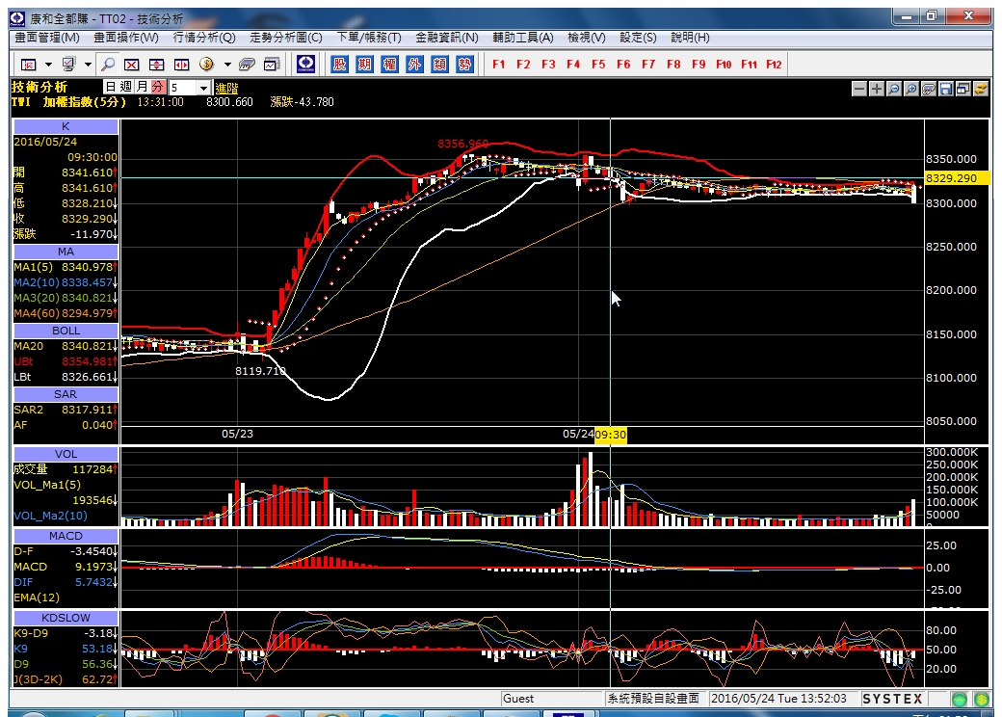Click the gray card reader toolbar icon
Screen dimensions: 1002x717
click(247, 65)
